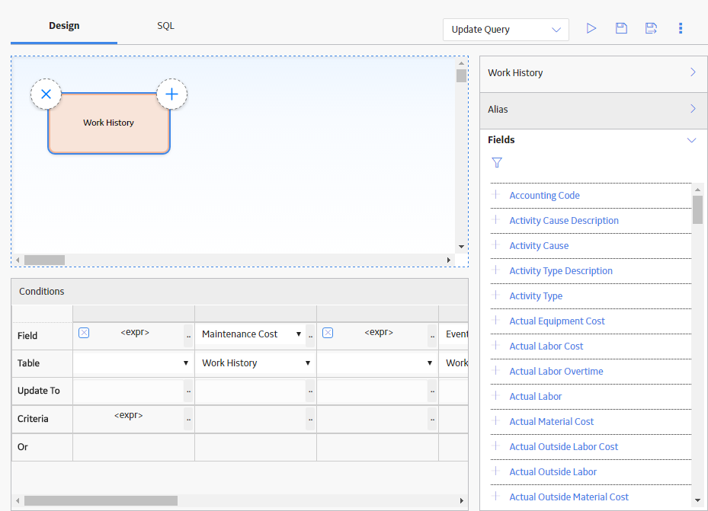Open the ellipsis button for the second Field <expr>
Screen dimensions: 708x511
[x=432, y=336]
